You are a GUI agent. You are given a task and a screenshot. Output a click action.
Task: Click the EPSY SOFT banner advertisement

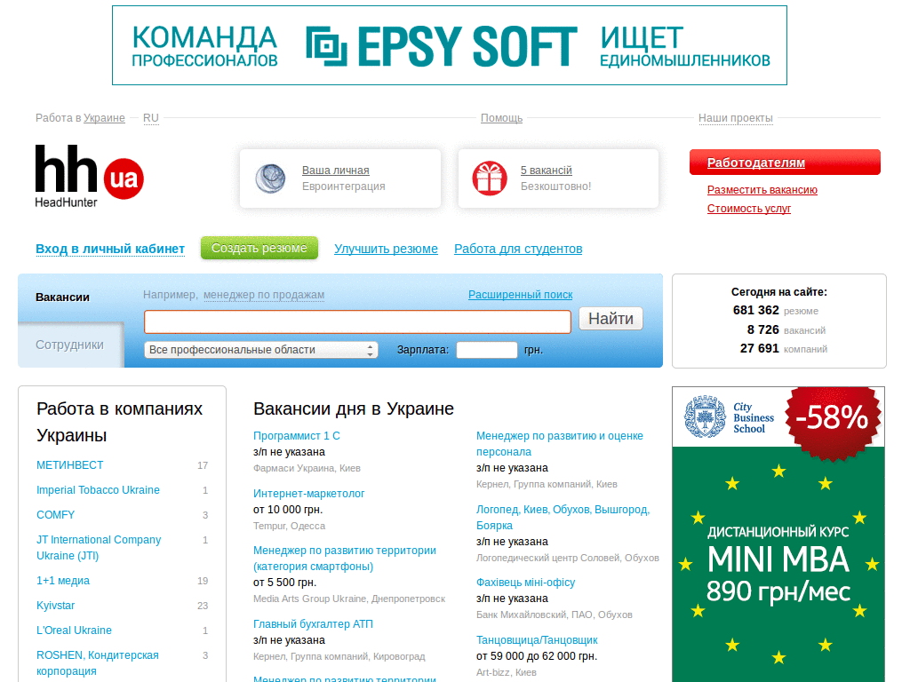pyautogui.click(x=450, y=45)
